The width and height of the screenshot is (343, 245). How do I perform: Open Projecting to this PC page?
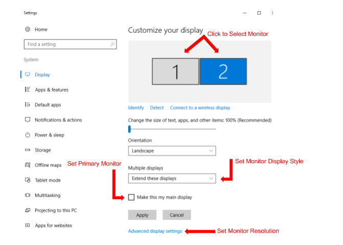(56, 210)
